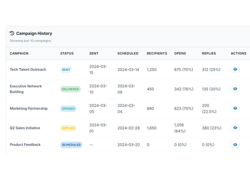Open the Tech Talent Outreach campaign name

click(x=28, y=70)
